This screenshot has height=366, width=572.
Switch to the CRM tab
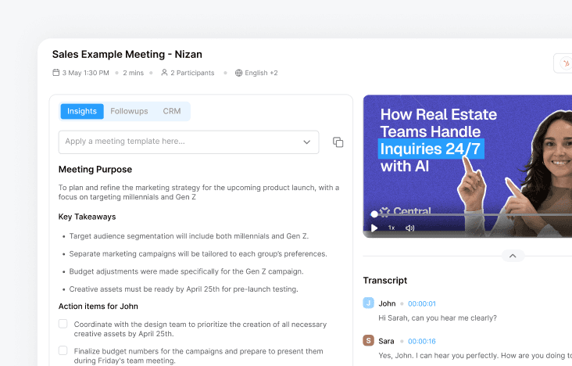click(172, 111)
